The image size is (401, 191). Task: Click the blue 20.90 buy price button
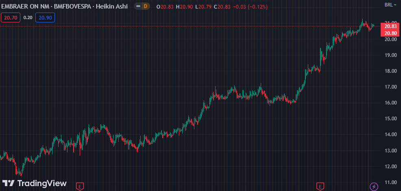pos(45,17)
